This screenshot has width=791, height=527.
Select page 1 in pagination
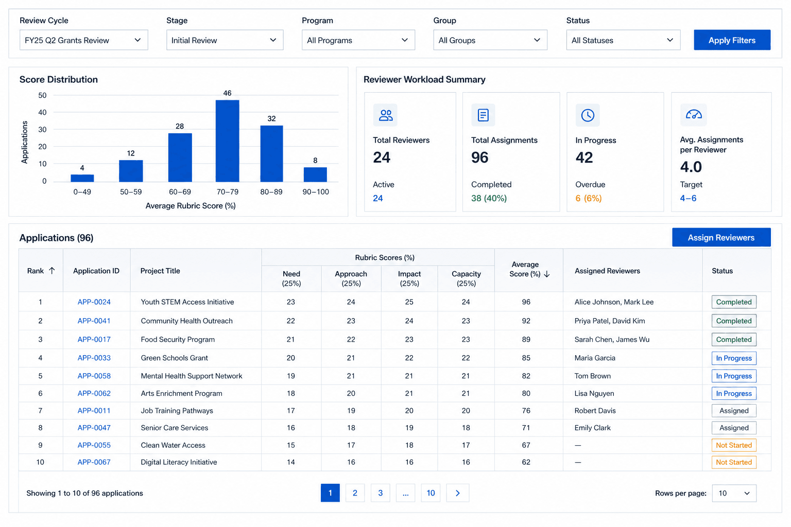(x=330, y=493)
